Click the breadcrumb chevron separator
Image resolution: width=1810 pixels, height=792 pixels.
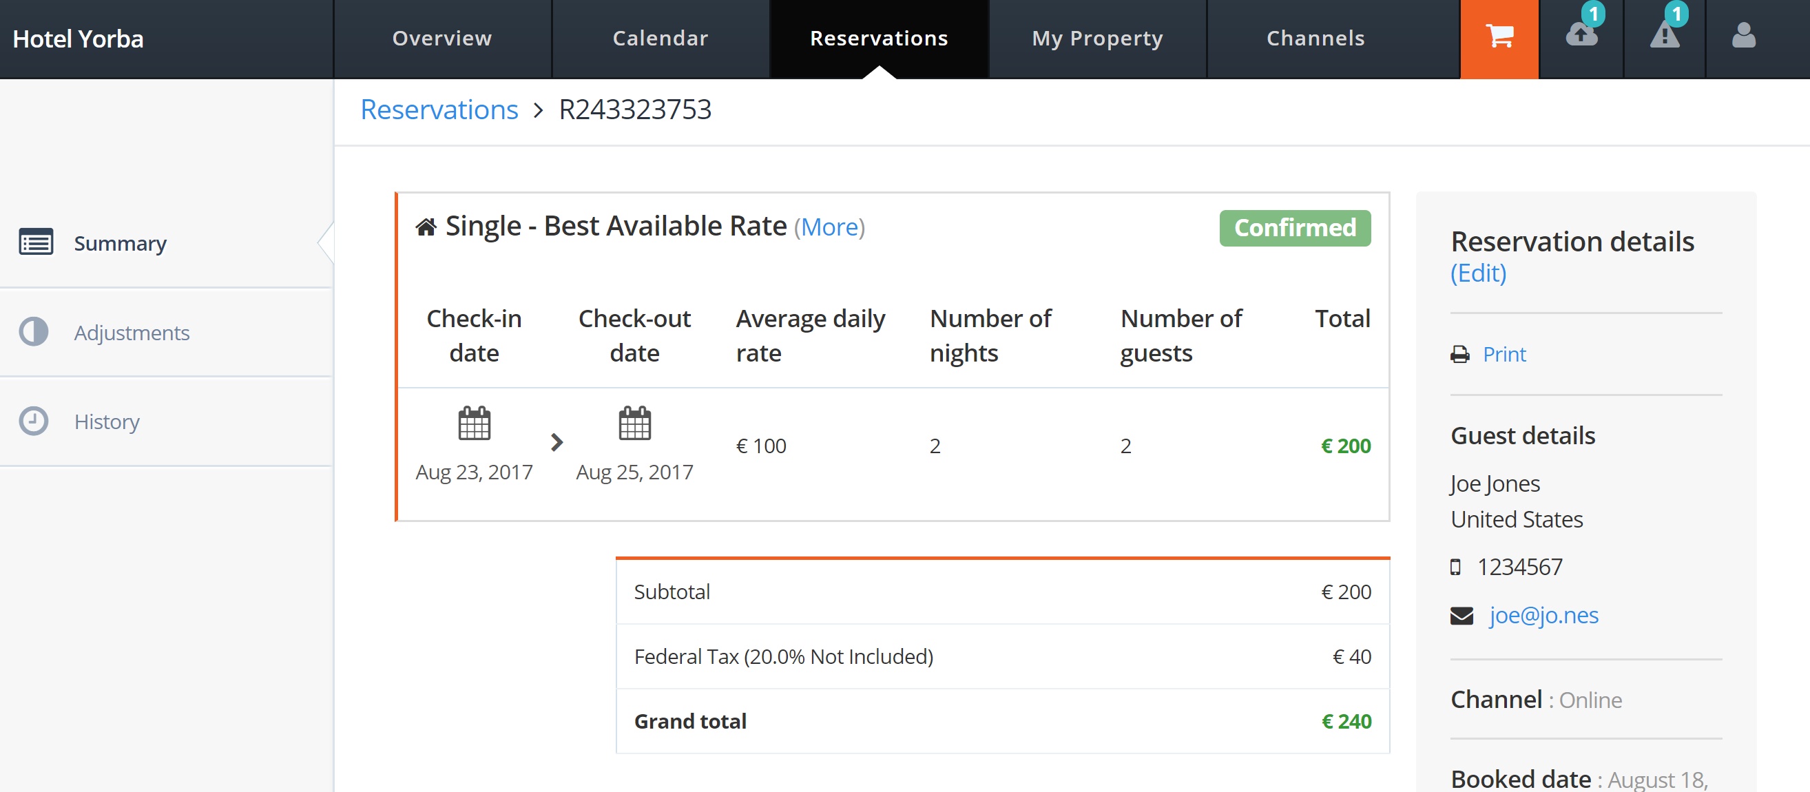[x=538, y=110]
